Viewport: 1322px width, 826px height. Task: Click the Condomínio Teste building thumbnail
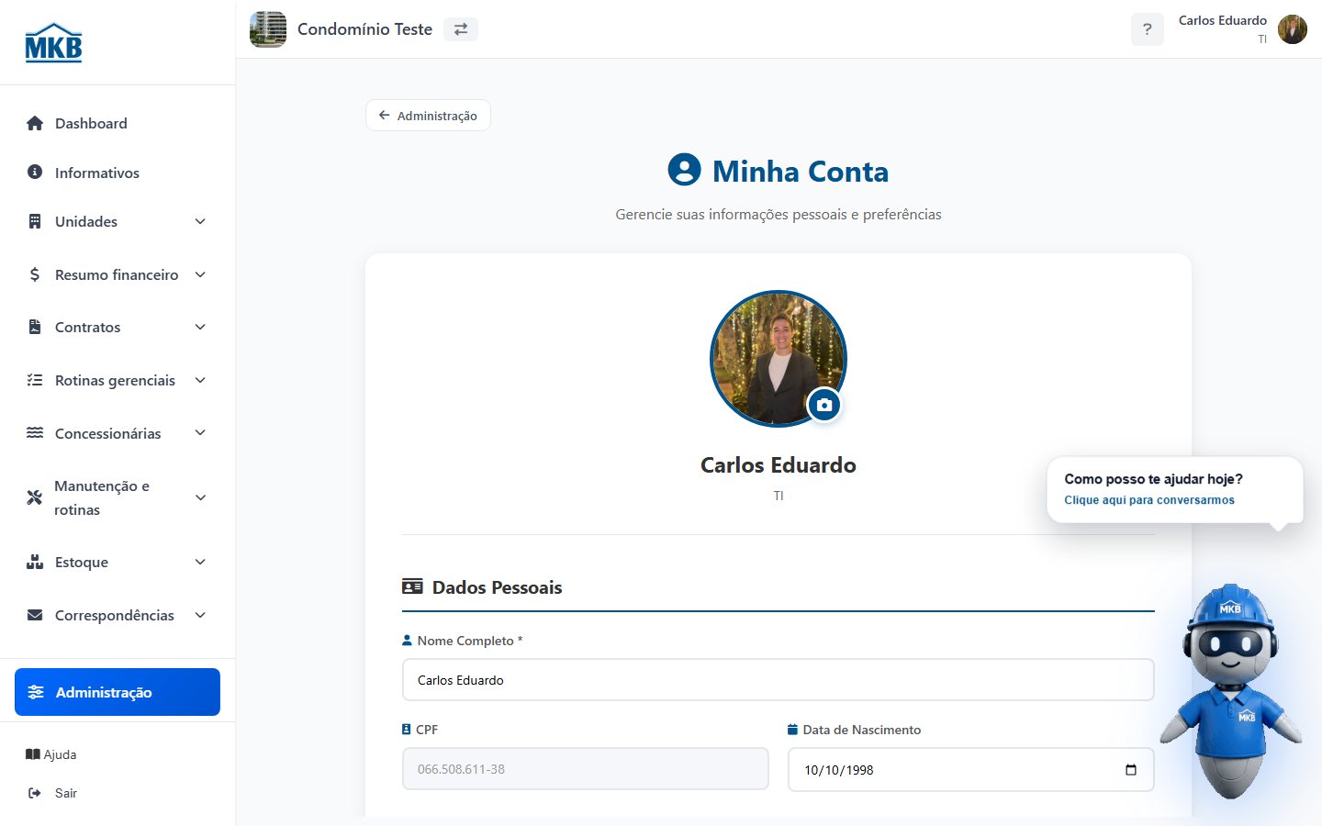point(268,29)
